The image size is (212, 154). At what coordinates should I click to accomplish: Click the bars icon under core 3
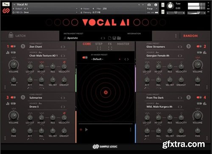coord(8,104)
